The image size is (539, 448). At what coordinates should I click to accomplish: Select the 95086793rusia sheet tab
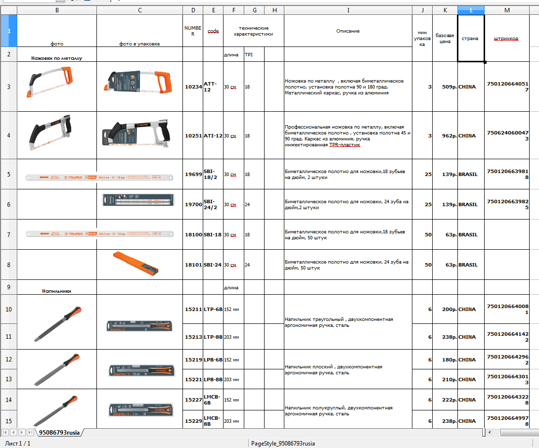coord(59,433)
